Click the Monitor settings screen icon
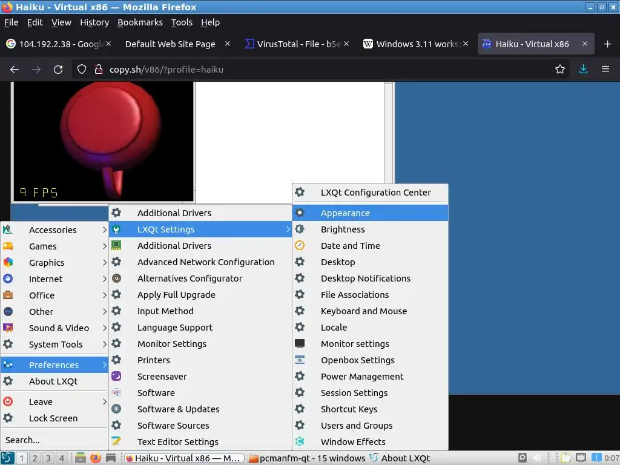This screenshot has width=620, height=465. (300, 343)
